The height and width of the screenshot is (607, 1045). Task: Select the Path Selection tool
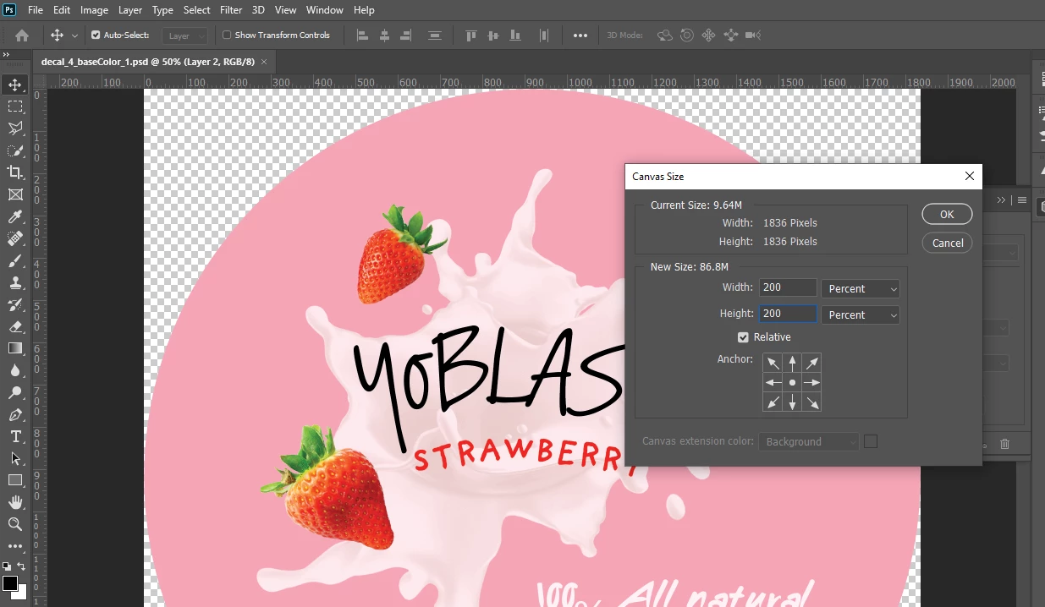[x=15, y=458]
